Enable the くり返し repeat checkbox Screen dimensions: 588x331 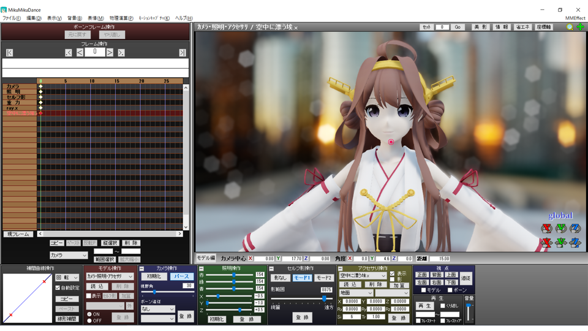[x=442, y=306]
